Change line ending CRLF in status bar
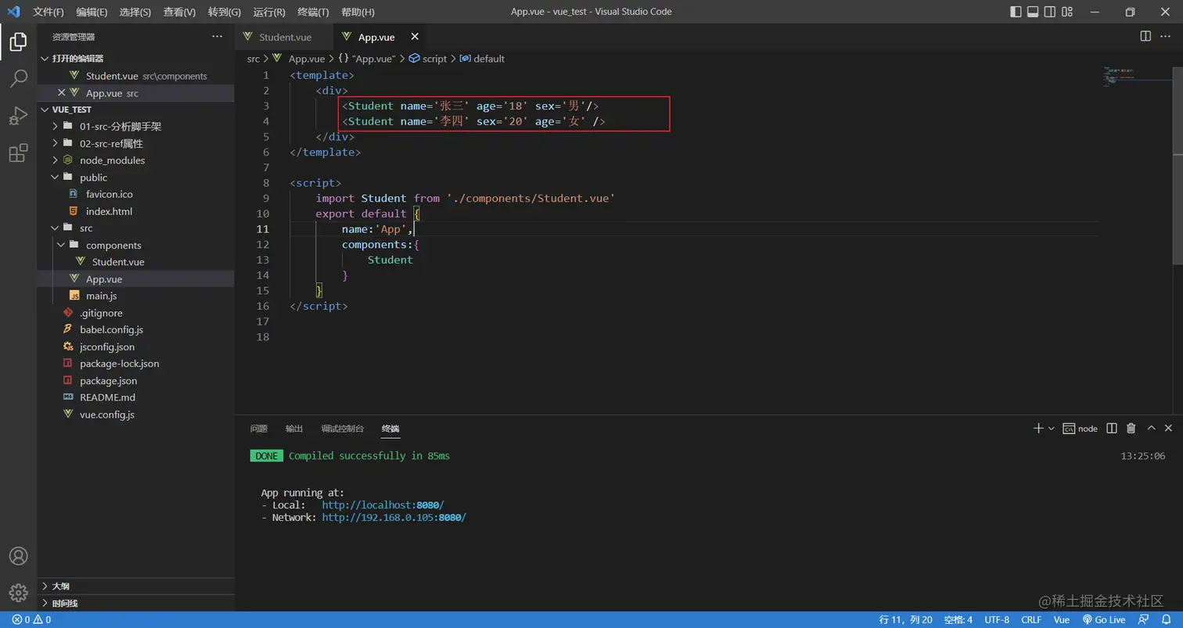Viewport: 1183px width, 628px height. pyautogui.click(x=1031, y=619)
